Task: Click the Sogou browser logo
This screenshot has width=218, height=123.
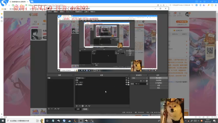Action: coord(4,3)
